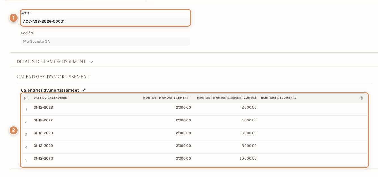Click the cumulative amount 8'000.00
The image size is (378, 177).
(x=249, y=146)
